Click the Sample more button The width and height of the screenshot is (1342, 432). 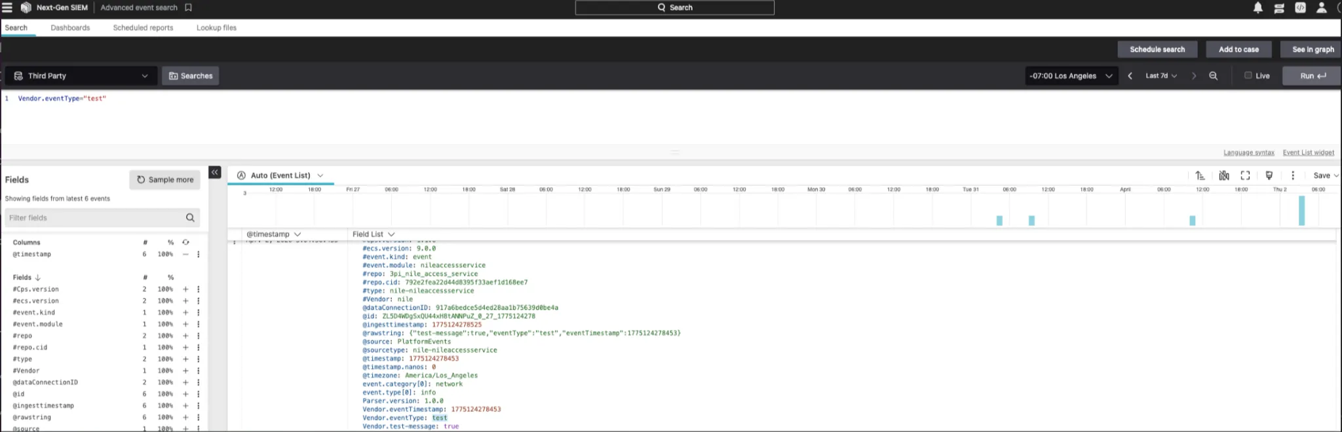tap(164, 179)
